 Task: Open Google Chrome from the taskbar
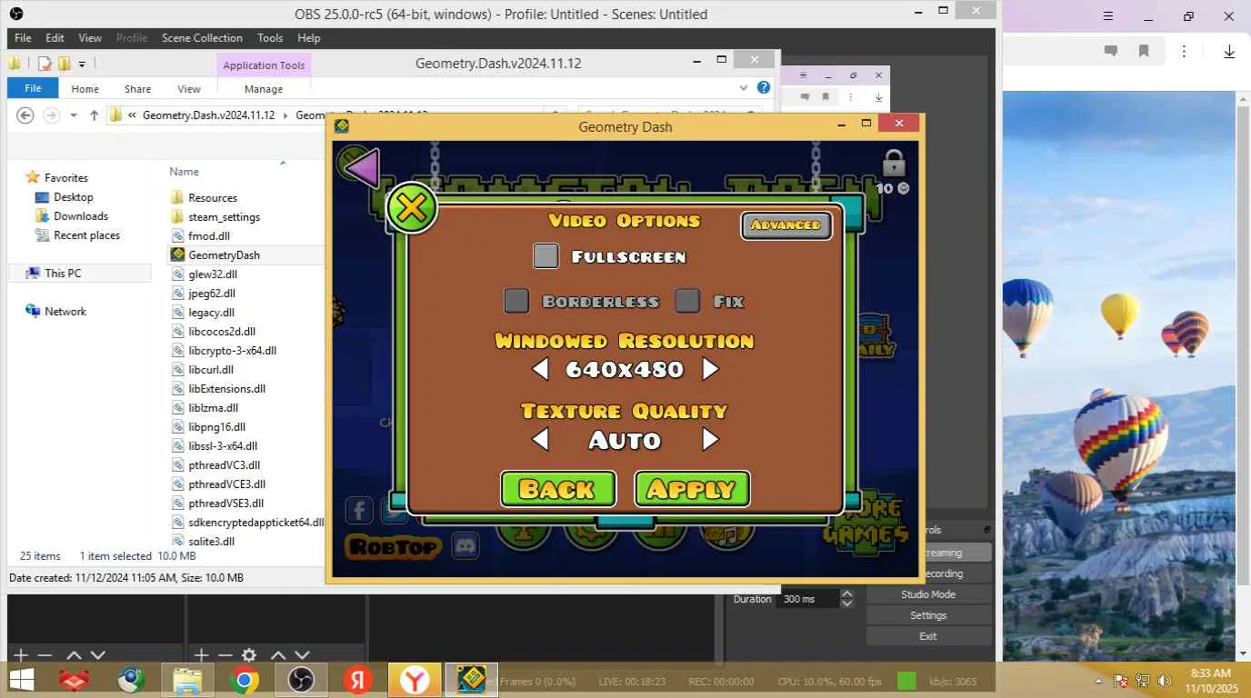pyautogui.click(x=244, y=680)
